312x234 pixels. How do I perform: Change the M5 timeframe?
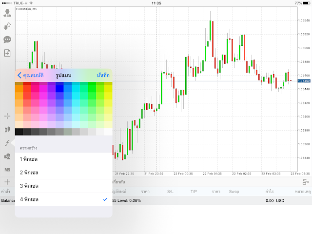coord(7,170)
